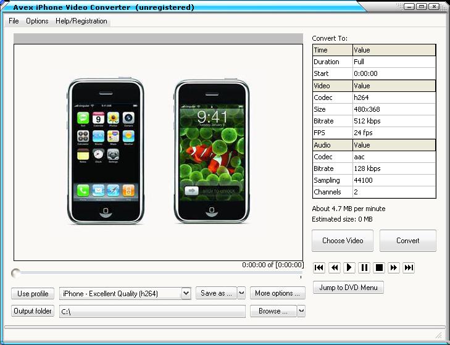
Task: Close the Avex iPhone Video Converter window
Action: point(434,6)
